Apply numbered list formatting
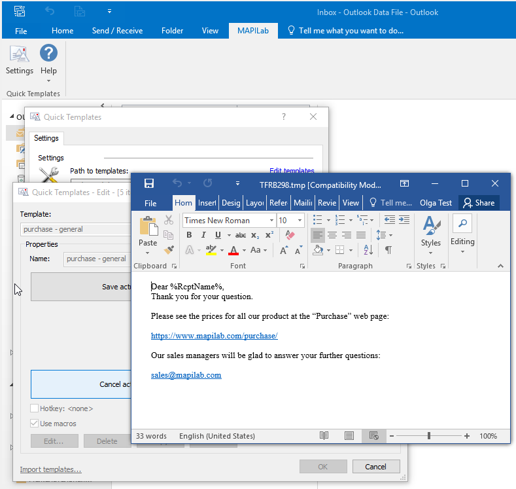 coord(339,220)
